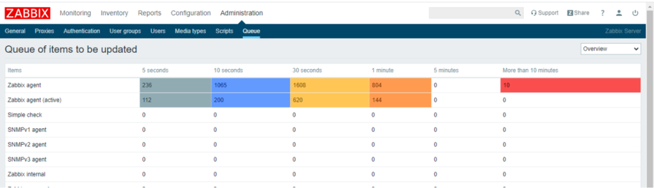Click the SNMPv1 agent row label
The height and width of the screenshot is (188, 654).
click(27, 130)
